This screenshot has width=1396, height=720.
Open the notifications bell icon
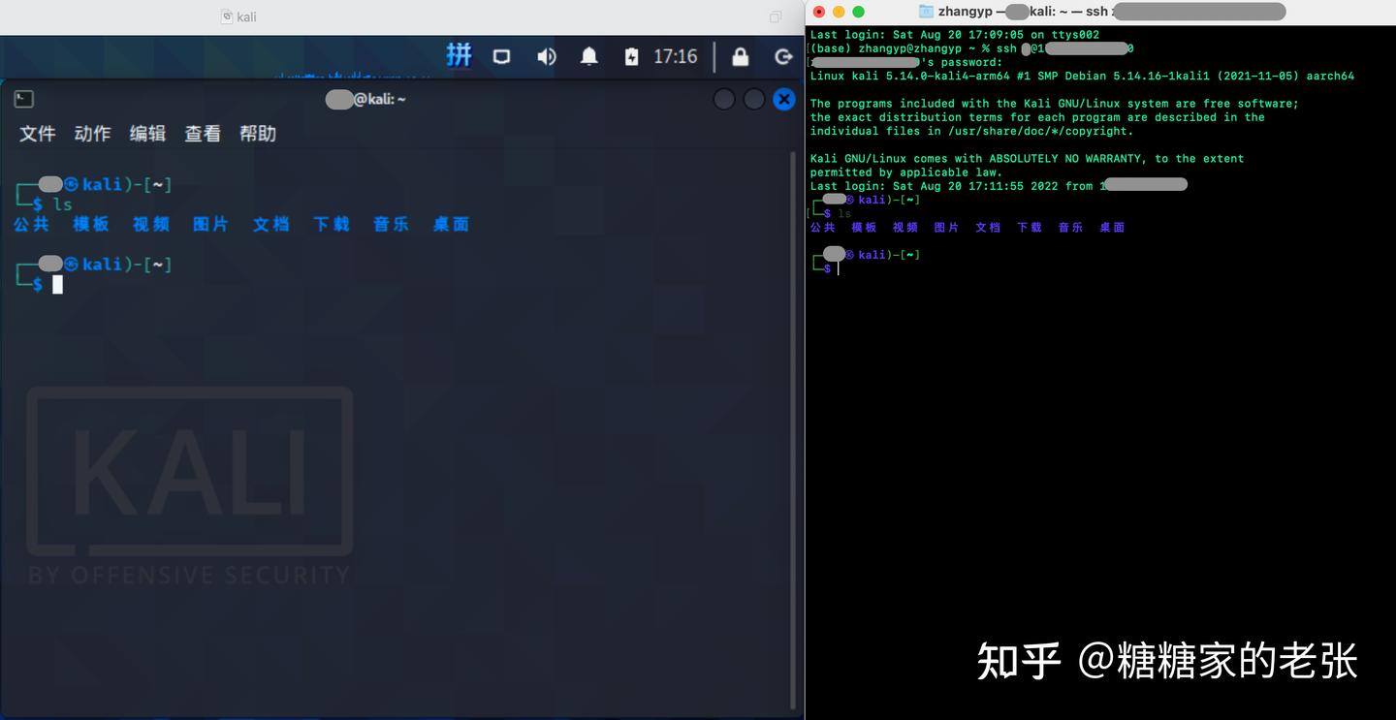(588, 57)
